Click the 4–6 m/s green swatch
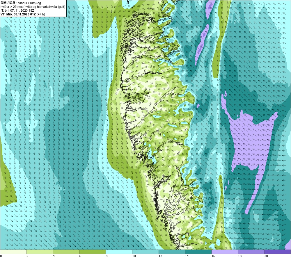Screen dimensions: 291x258 (x=66, y=252)
